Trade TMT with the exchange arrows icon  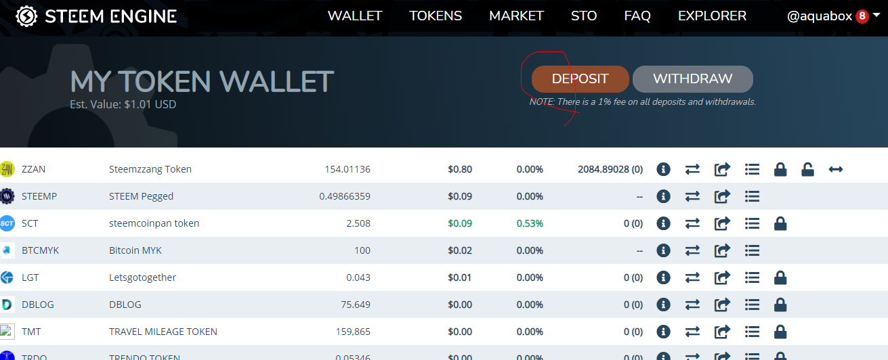pos(692,332)
